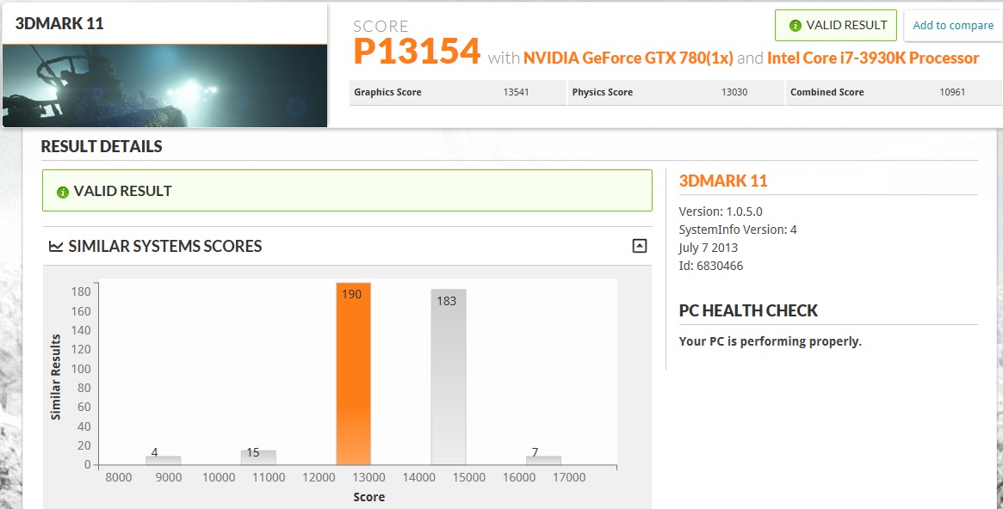Image resolution: width=1003 pixels, height=509 pixels.
Task: Click the 17000 x-axis label
Action: [x=569, y=477]
